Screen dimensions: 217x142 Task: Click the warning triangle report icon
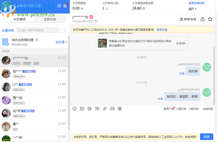(x=203, y=19)
